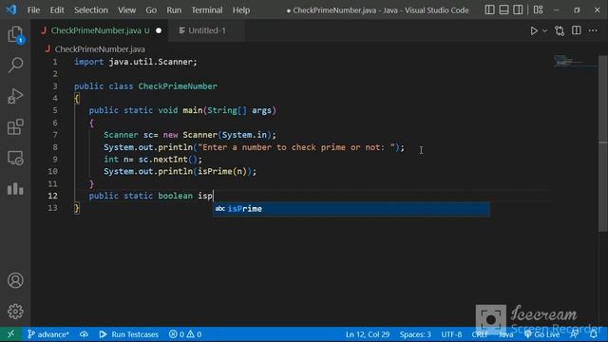
Task: Click Synchronize Changes cloud icon
Action: 84,334
